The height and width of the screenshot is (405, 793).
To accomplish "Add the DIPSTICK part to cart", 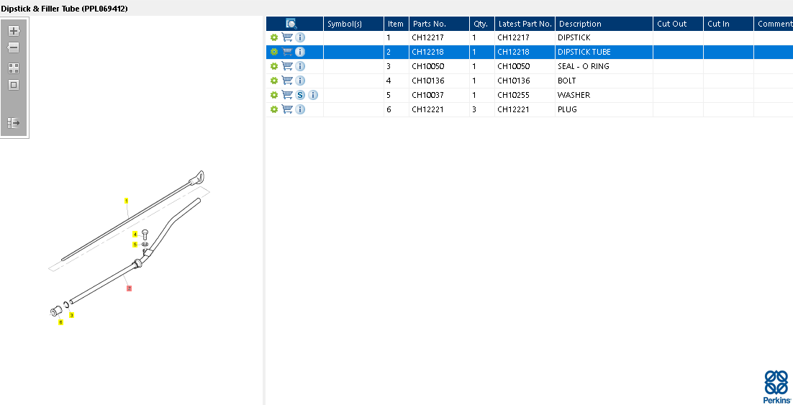I will click(x=287, y=37).
